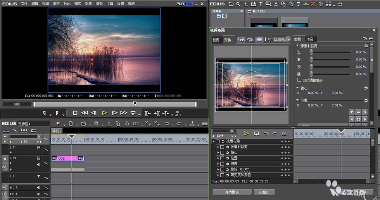Collapse the 源素材裁剪 parameter section
The width and height of the screenshot is (380, 200).
point(297,46)
